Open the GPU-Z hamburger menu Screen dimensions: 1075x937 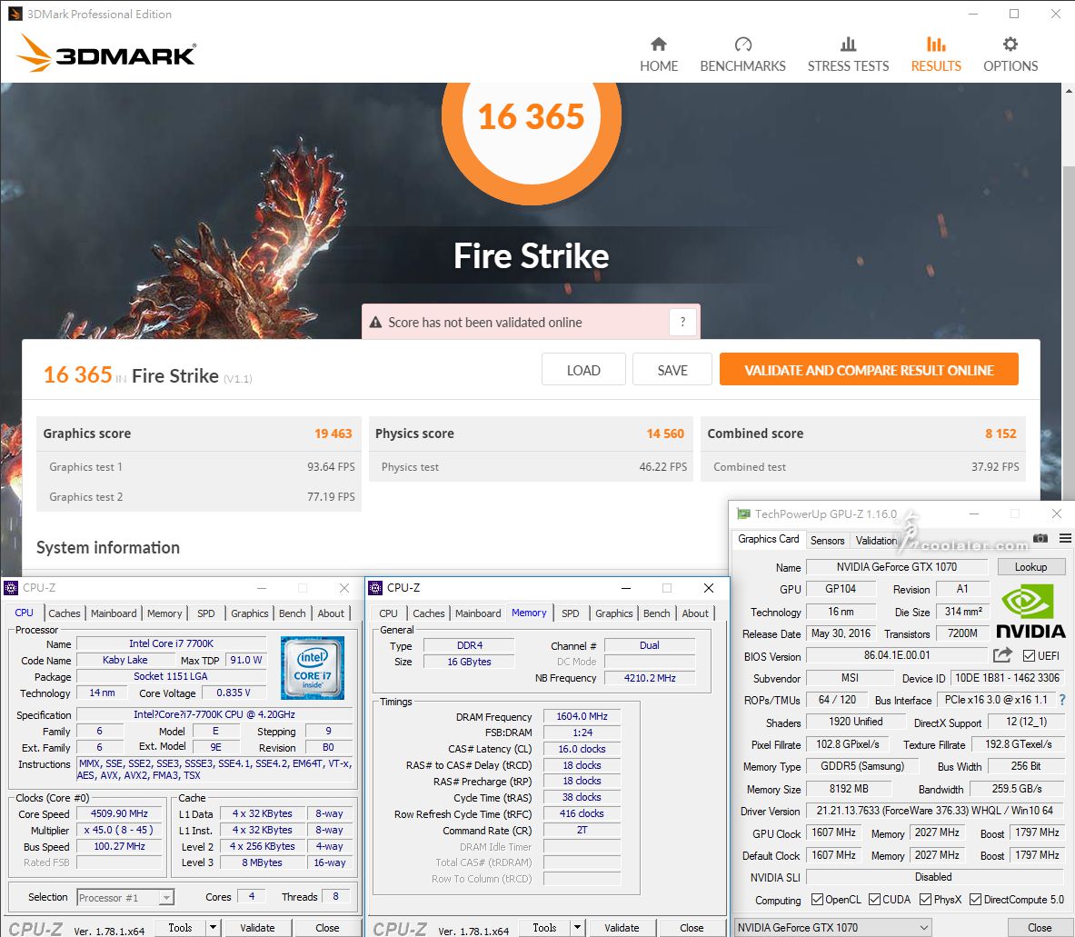pyautogui.click(x=1065, y=539)
